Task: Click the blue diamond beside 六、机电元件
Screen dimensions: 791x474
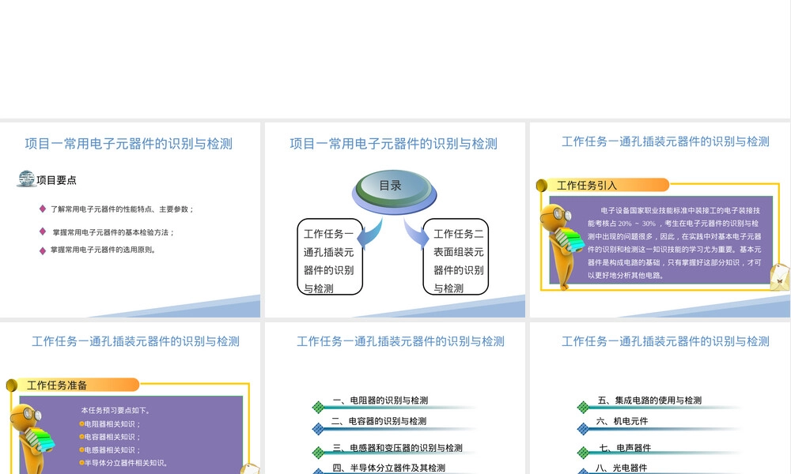Action: tap(583, 429)
